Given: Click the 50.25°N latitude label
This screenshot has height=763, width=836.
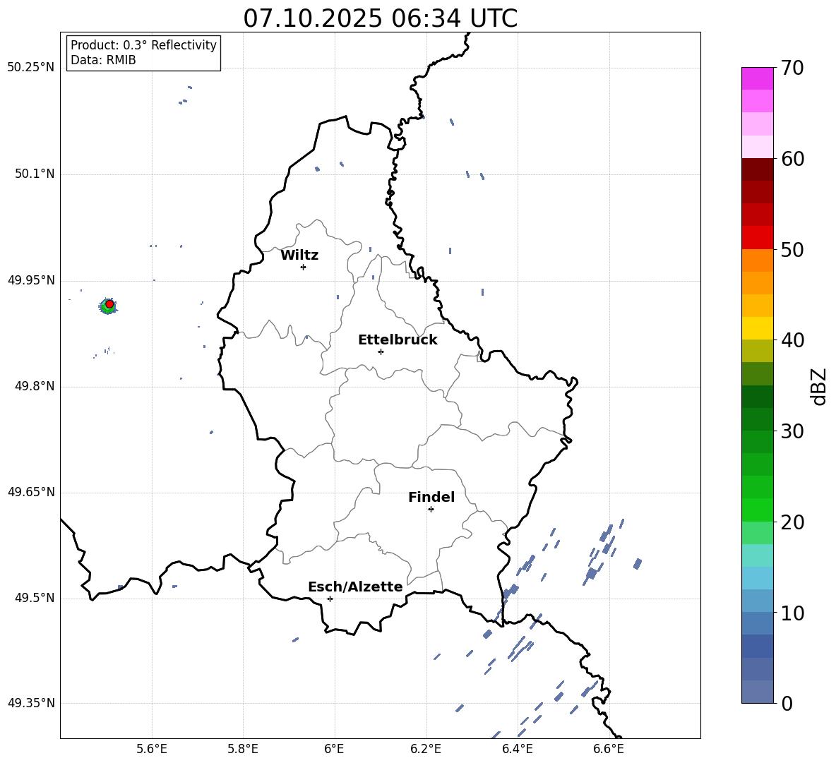Looking at the screenshot, I should click(x=31, y=68).
